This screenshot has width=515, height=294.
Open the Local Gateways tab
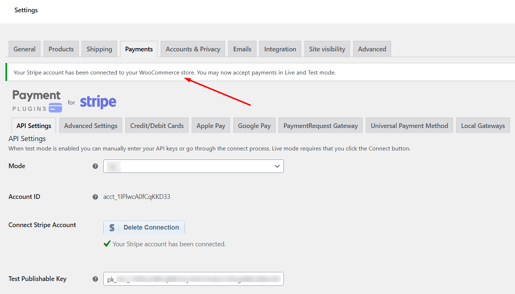tap(483, 125)
